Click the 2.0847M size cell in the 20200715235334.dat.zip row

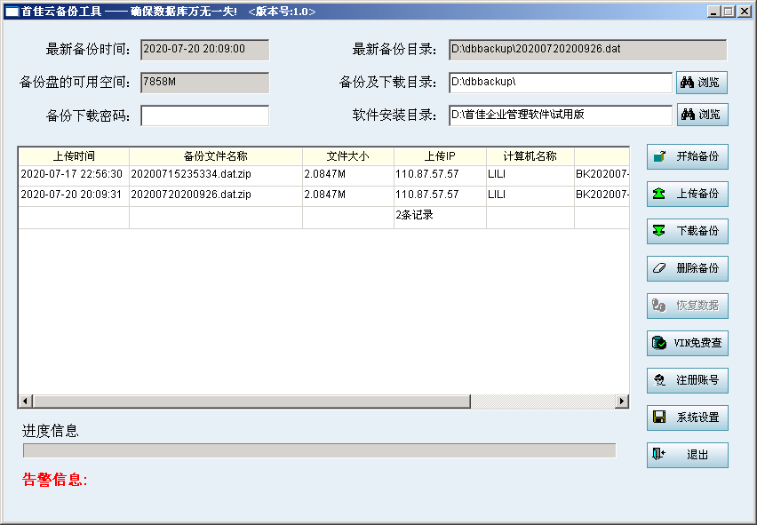pyautogui.click(x=348, y=175)
